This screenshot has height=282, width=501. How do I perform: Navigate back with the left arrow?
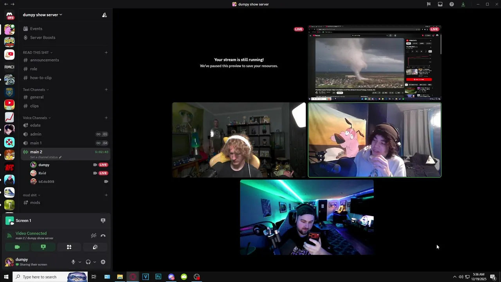pos(6,4)
